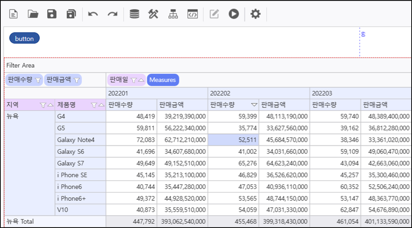This screenshot has height=228, width=412.
Task: Click the save all icon
Action: (71, 14)
